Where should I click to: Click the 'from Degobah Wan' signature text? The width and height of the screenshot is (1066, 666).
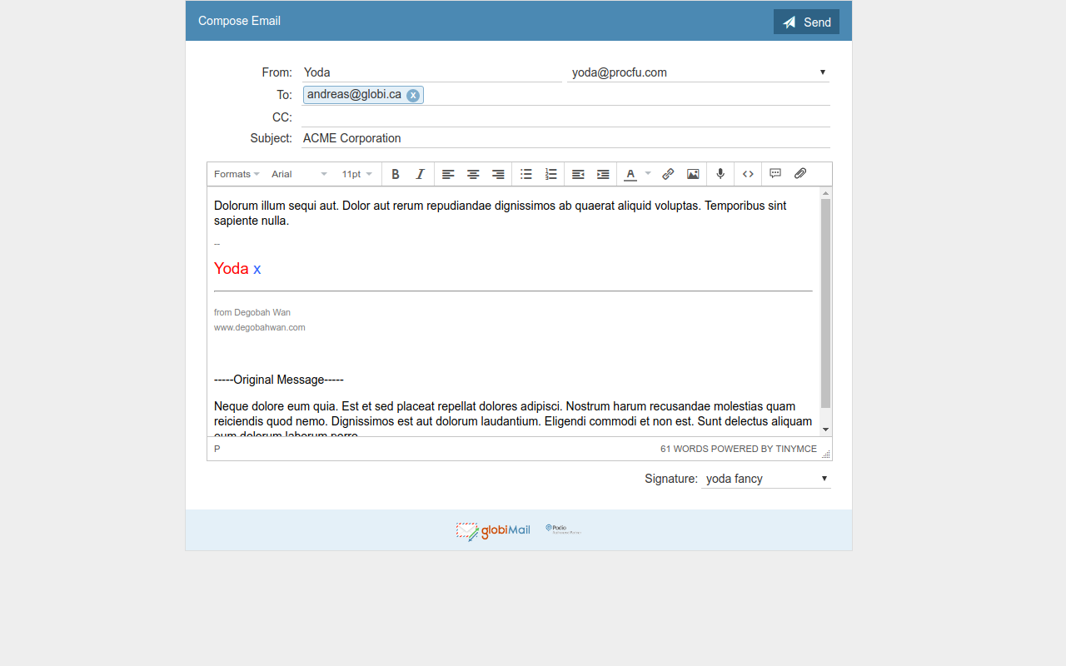point(252,312)
